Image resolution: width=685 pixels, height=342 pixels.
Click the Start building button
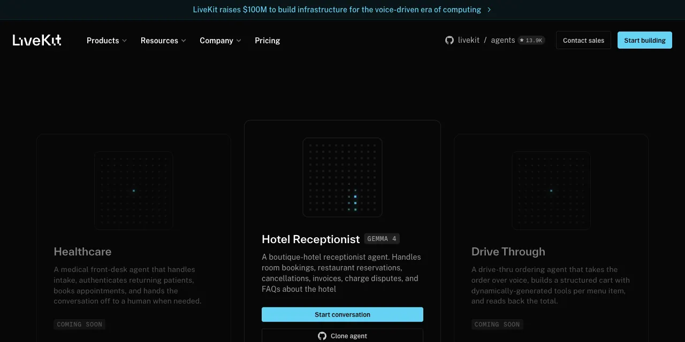point(645,40)
